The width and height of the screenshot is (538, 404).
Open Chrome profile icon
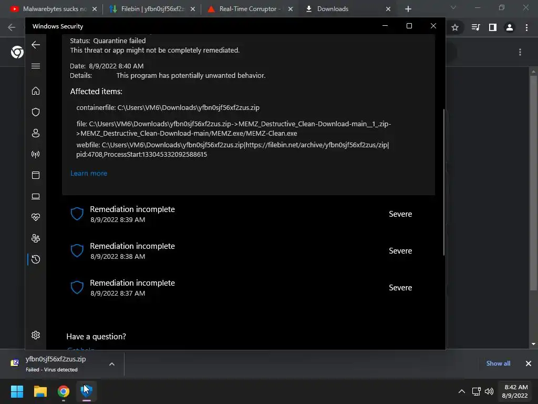[510, 27]
